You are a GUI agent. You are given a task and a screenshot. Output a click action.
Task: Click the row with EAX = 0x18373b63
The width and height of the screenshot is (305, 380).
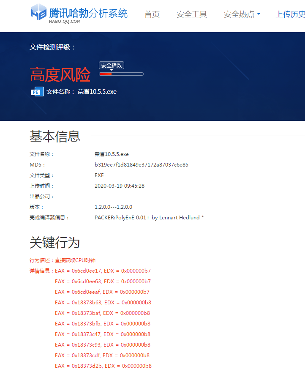click(103, 303)
